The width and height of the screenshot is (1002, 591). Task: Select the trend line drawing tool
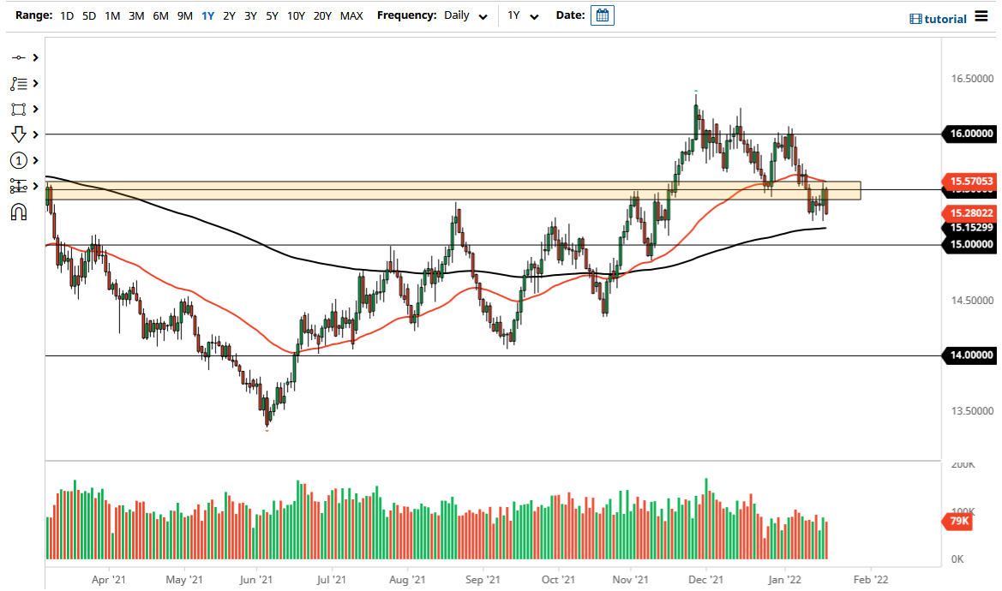pos(19,57)
